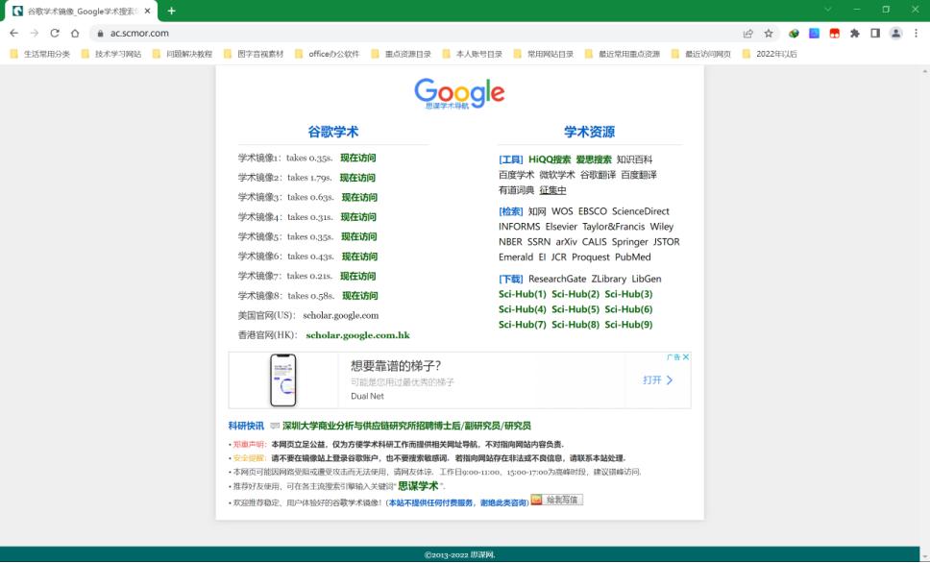The height and width of the screenshot is (563, 930).
Task: Toggle the browser side panel icon
Action: pos(875,34)
